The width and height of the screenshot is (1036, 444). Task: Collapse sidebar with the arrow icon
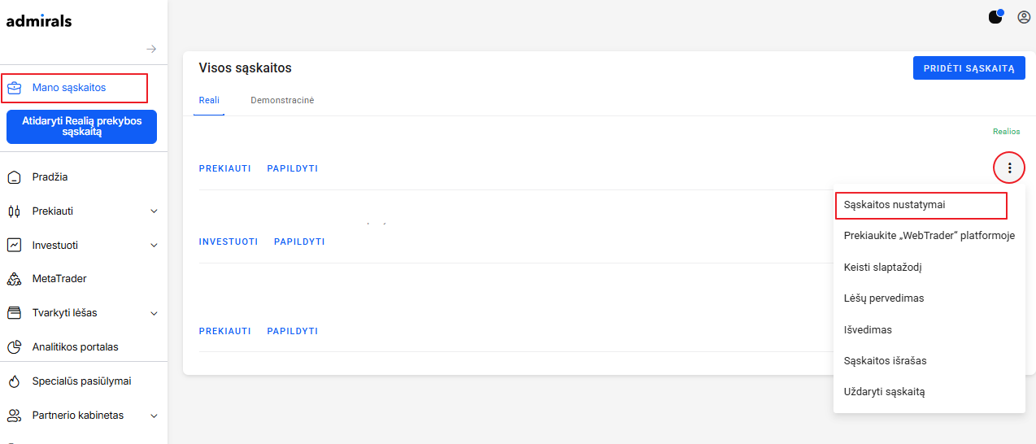(151, 49)
